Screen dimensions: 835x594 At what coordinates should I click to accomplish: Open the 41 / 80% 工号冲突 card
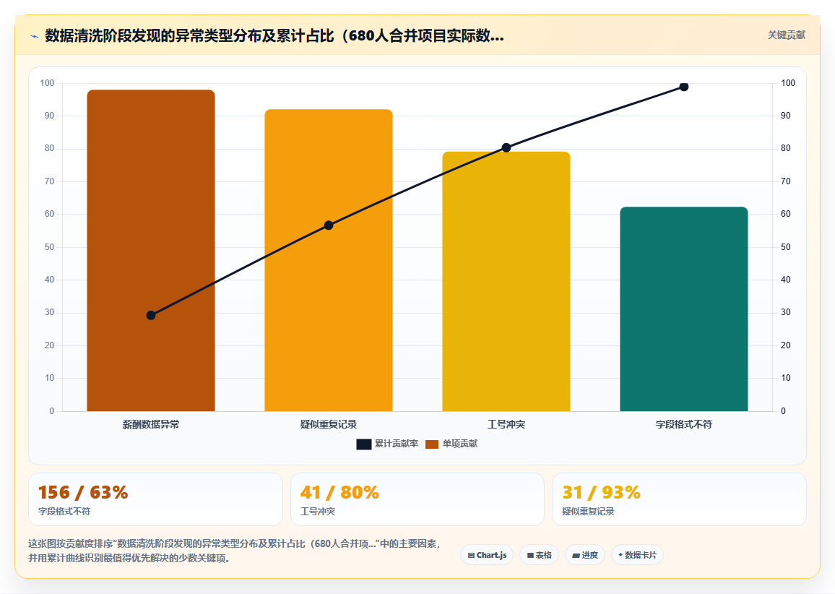point(417,499)
